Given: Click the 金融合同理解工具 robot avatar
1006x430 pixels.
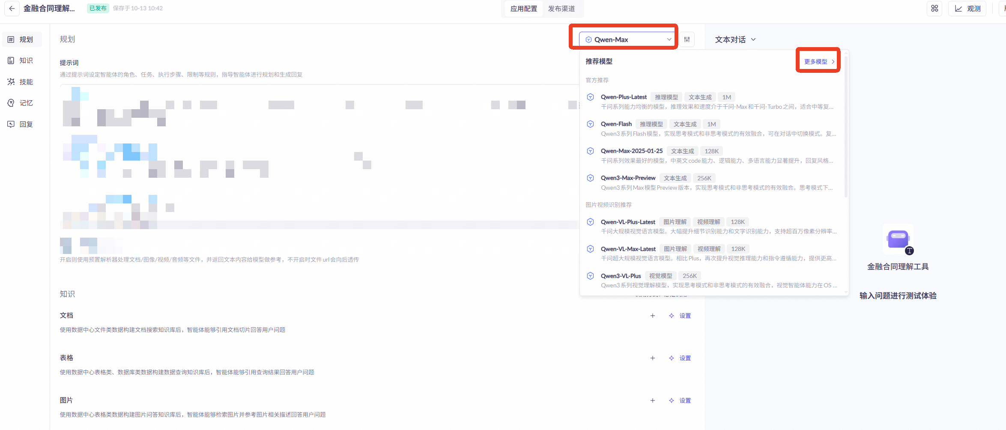Looking at the screenshot, I should point(898,239).
